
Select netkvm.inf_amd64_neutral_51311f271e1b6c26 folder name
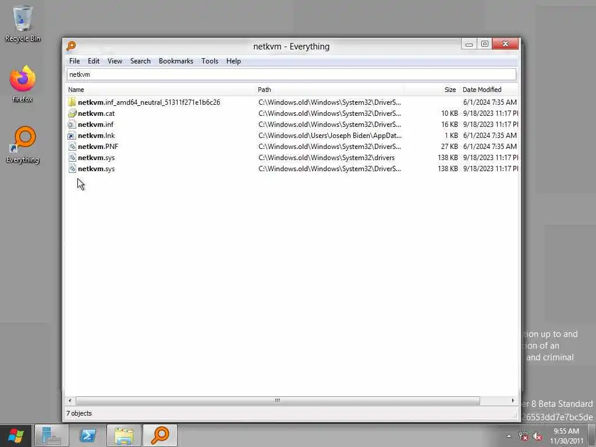tap(149, 102)
